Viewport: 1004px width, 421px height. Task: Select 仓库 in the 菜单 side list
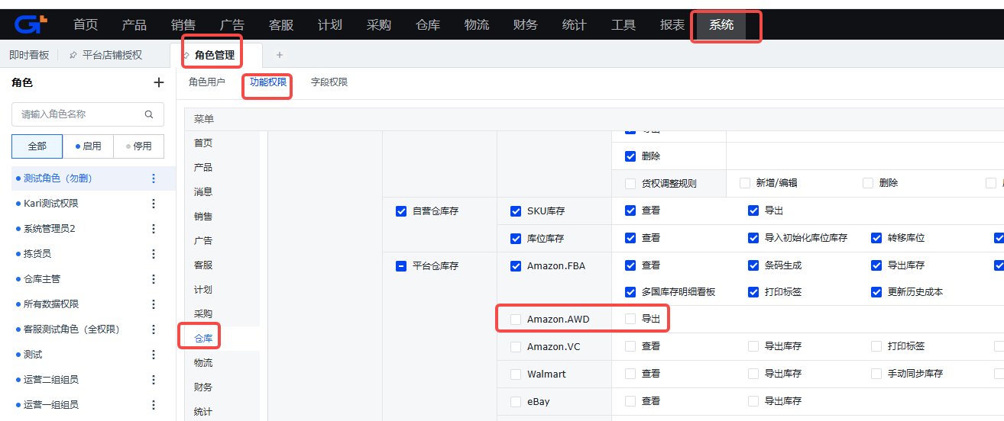click(x=203, y=339)
